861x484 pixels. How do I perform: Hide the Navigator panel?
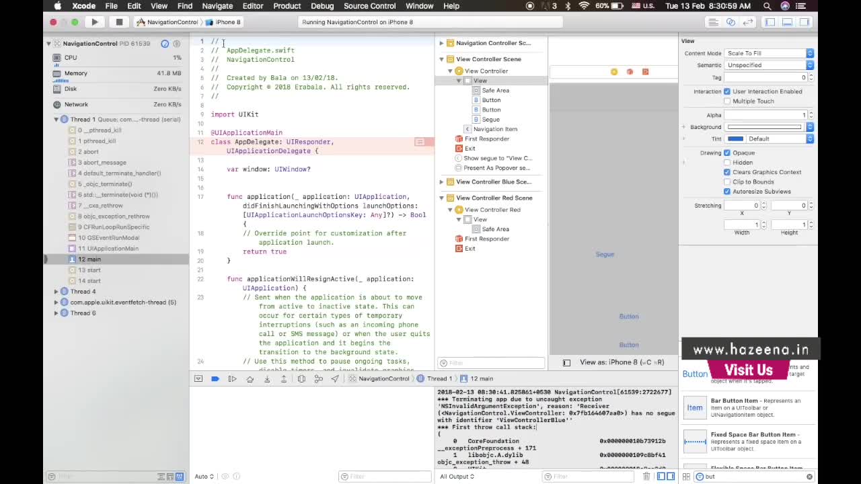coord(770,22)
